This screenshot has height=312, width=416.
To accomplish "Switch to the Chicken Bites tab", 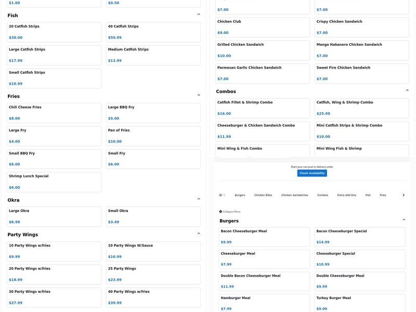I will (x=263, y=195).
